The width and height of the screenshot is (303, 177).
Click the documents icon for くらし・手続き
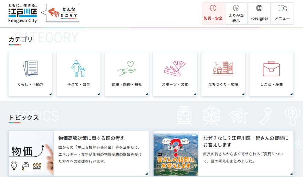coord(31,68)
